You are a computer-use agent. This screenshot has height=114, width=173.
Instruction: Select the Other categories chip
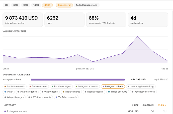coord(27,92)
